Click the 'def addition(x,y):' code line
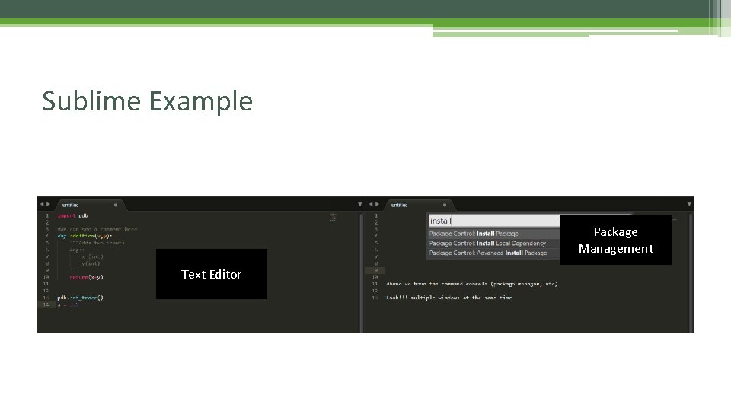This screenshot has width=731, height=411. click(85, 236)
